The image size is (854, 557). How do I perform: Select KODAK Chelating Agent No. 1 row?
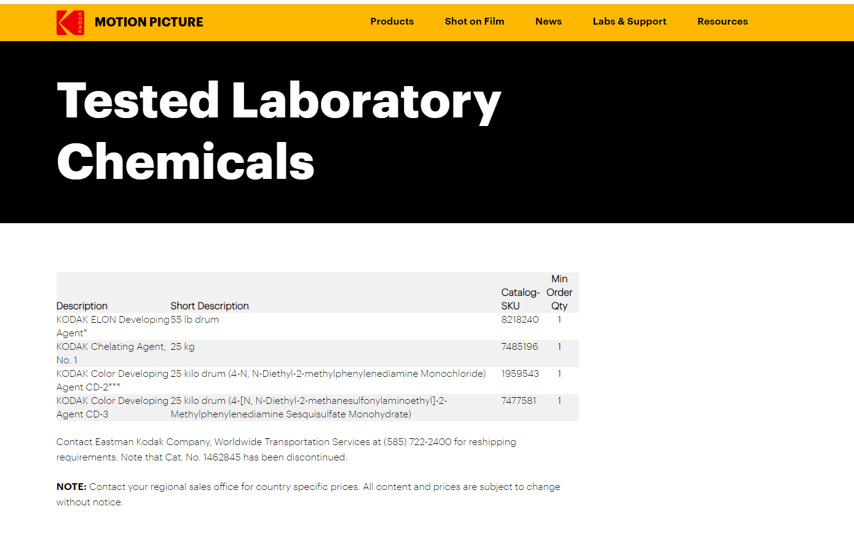(111, 347)
